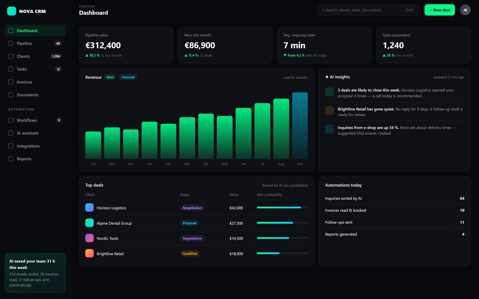
Task: Click the Tasks sidebar icon
Action: 11,69
